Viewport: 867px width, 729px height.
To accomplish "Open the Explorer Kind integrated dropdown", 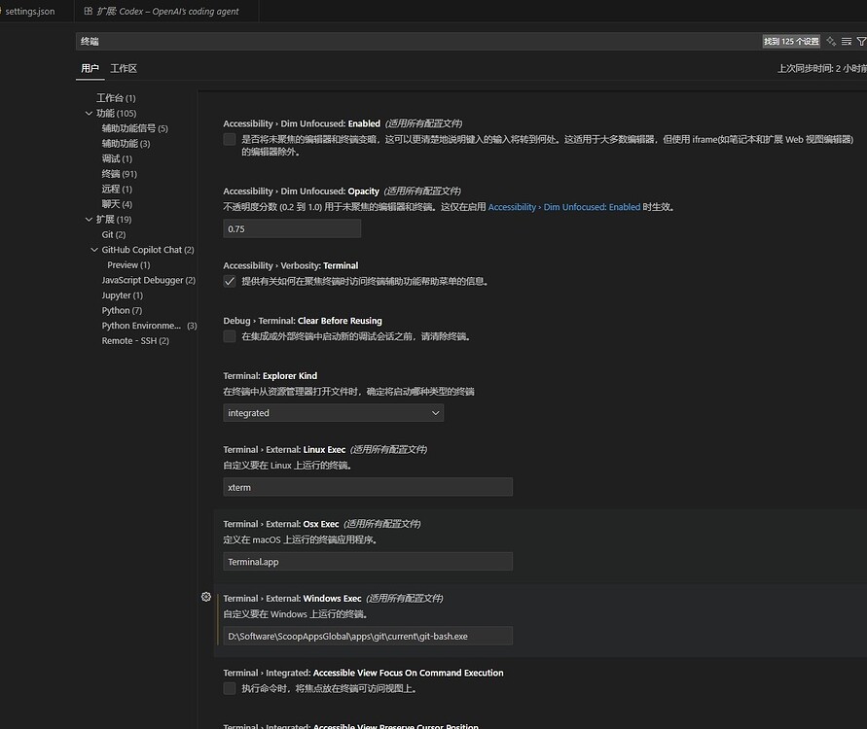I will pyautogui.click(x=334, y=413).
